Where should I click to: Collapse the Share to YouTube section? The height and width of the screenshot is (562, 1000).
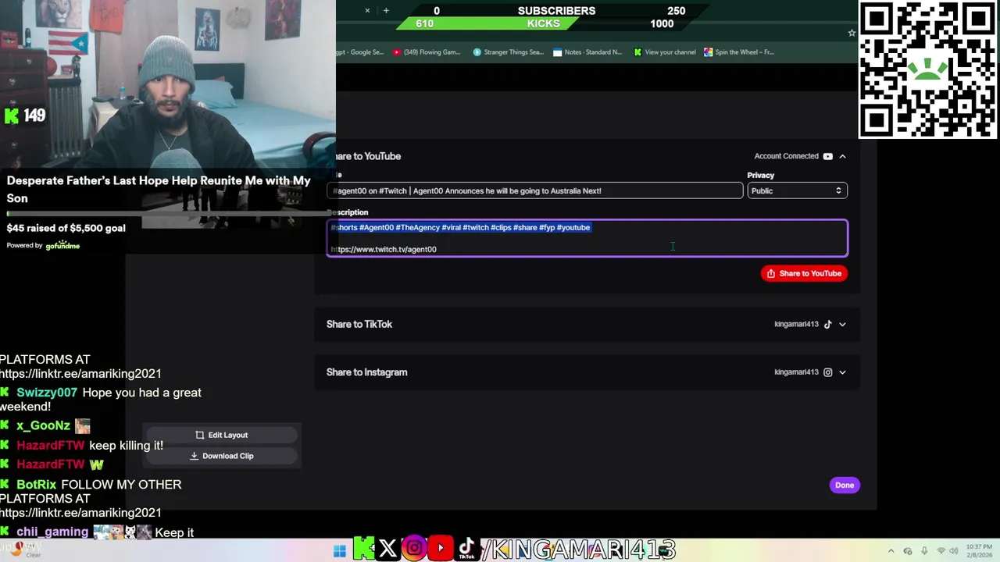(842, 156)
